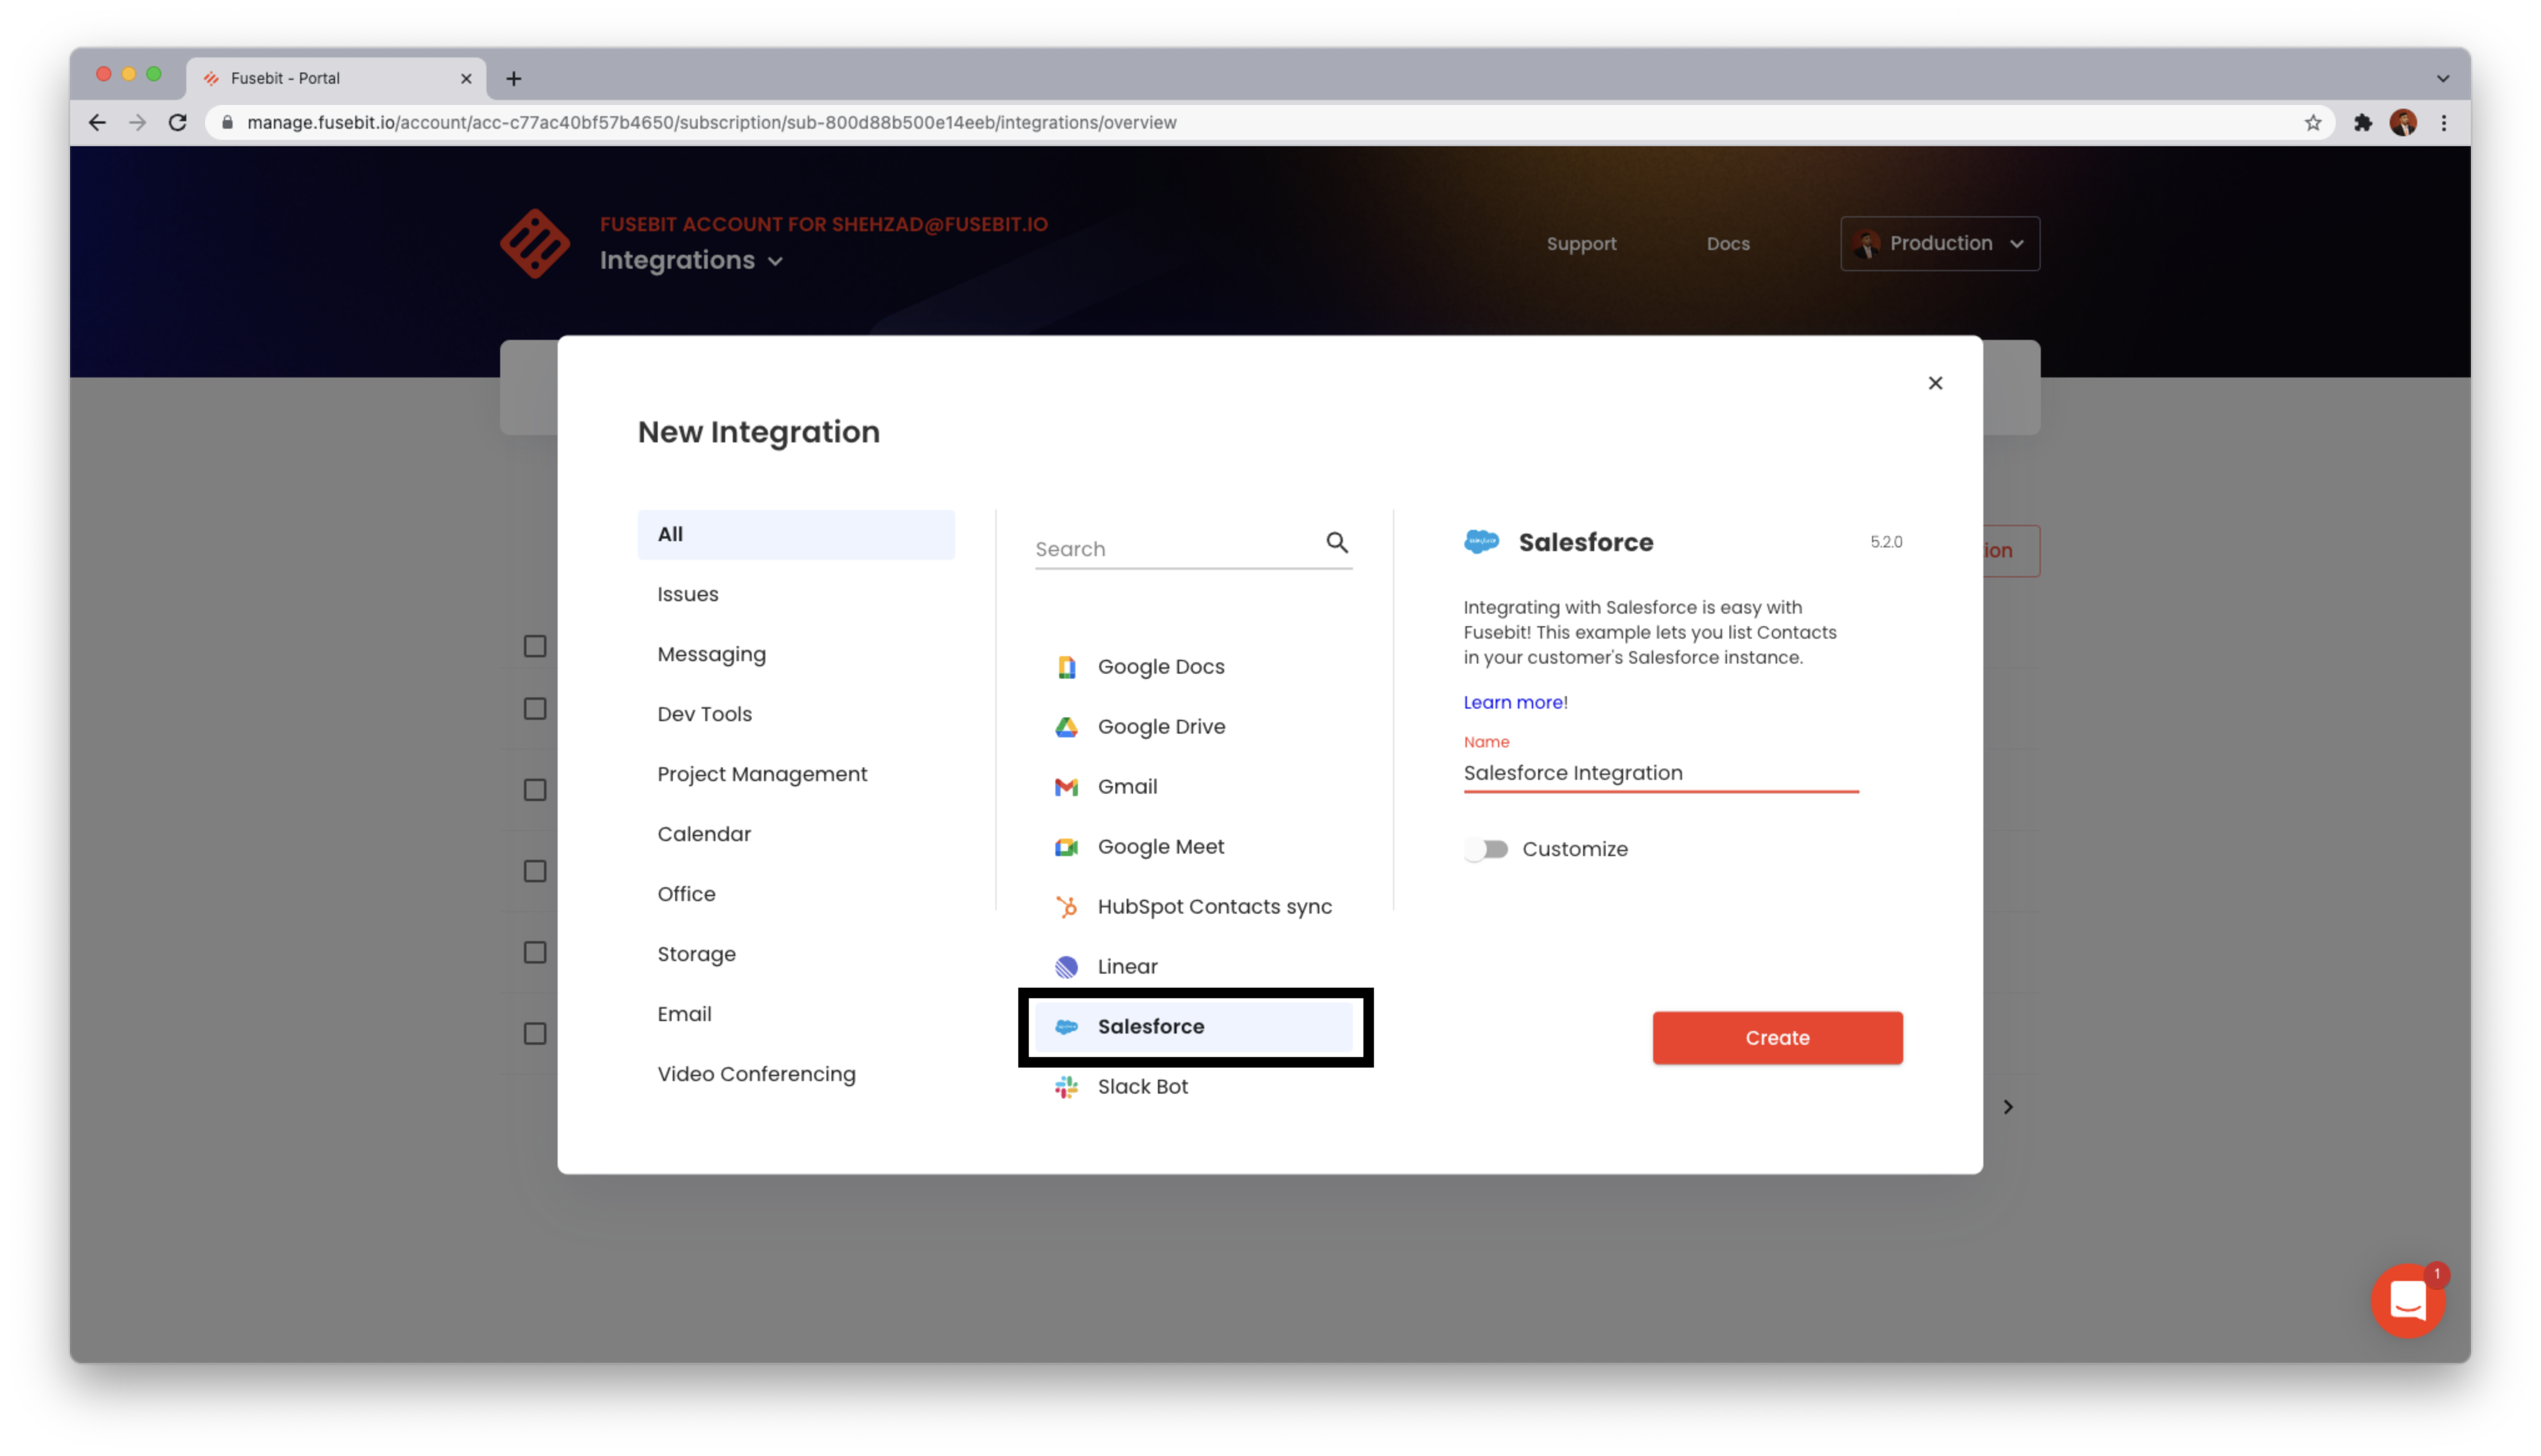Open the Intercom chat bubble
The height and width of the screenshot is (1456, 2541).
point(2407,1301)
